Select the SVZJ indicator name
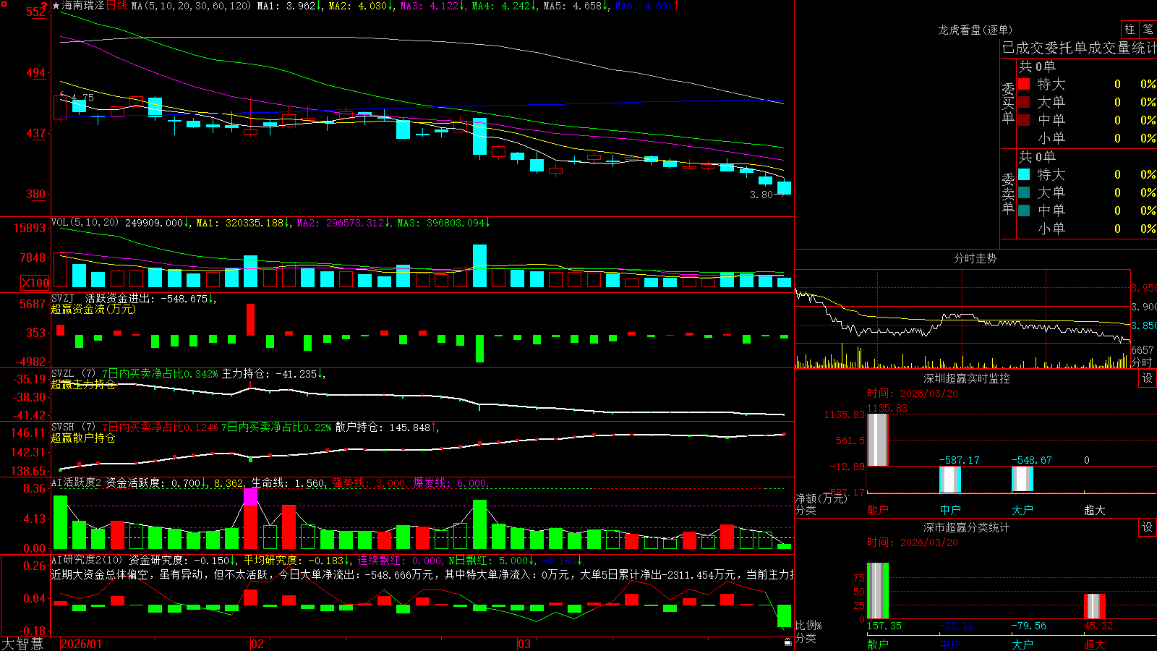Screen dimensions: 1157x651 coord(63,298)
